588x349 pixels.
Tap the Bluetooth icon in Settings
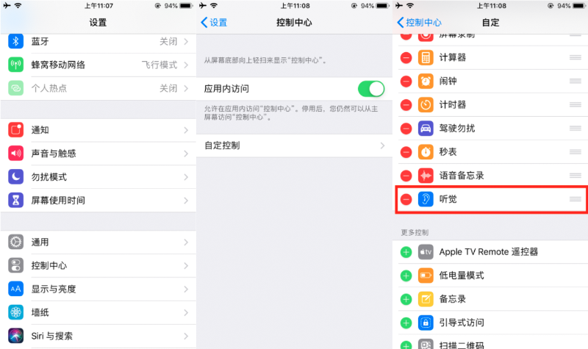pos(15,41)
